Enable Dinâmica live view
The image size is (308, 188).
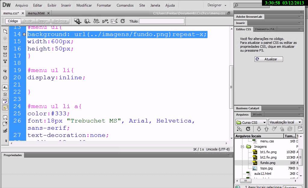tap(60, 21)
